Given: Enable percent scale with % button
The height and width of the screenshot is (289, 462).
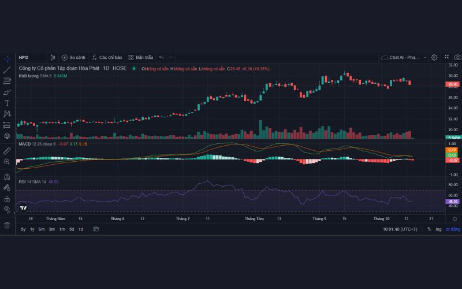Looking at the screenshot, I should click(x=429, y=229).
